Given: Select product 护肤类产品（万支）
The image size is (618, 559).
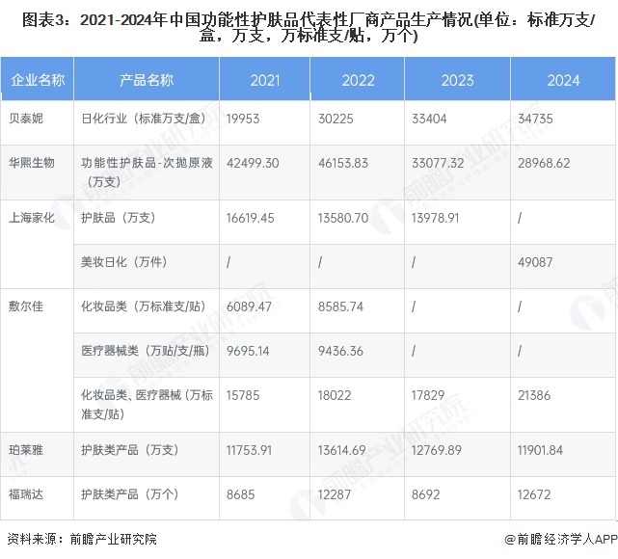Looking at the screenshot, I should [129, 450].
